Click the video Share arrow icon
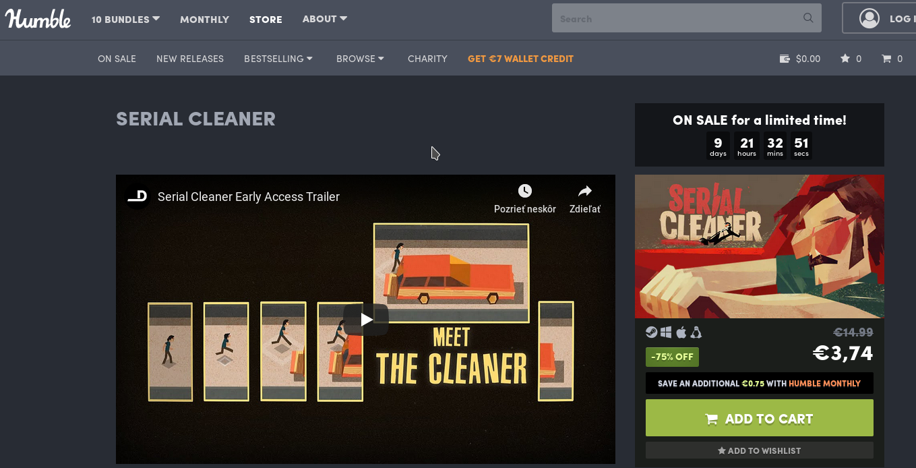The width and height of the screenshot is (916, 468). pos(585,191)
